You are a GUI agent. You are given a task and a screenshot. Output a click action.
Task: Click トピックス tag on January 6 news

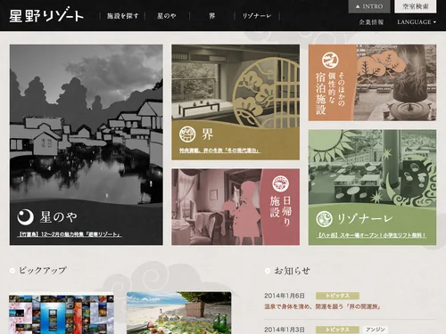coord(337,296)
